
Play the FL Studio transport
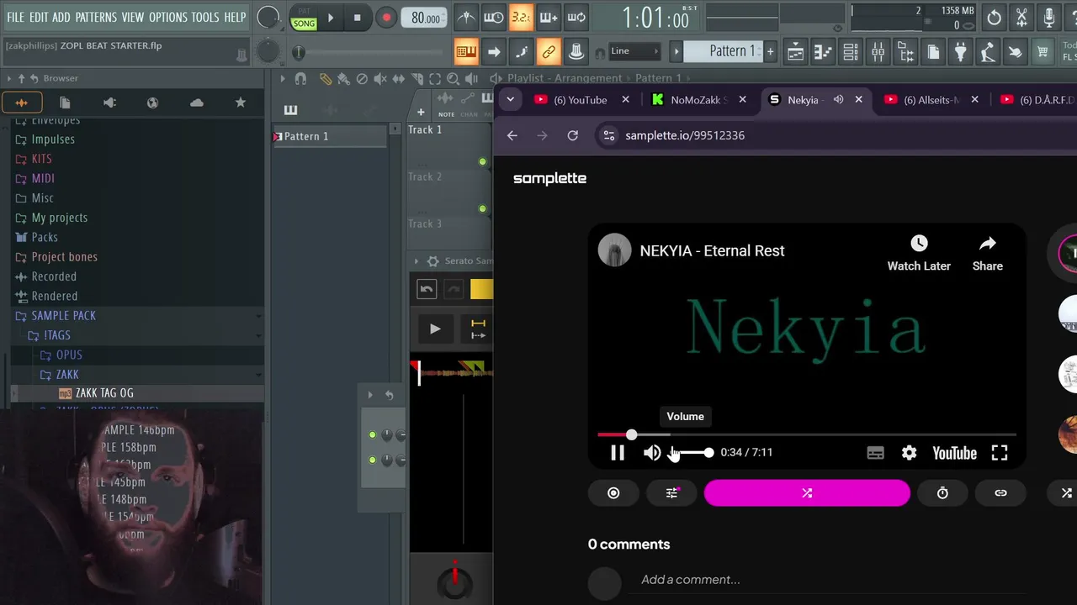tap(331, 18)
